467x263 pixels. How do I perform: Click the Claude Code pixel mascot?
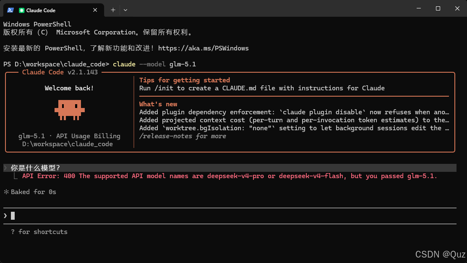point(69,110)
